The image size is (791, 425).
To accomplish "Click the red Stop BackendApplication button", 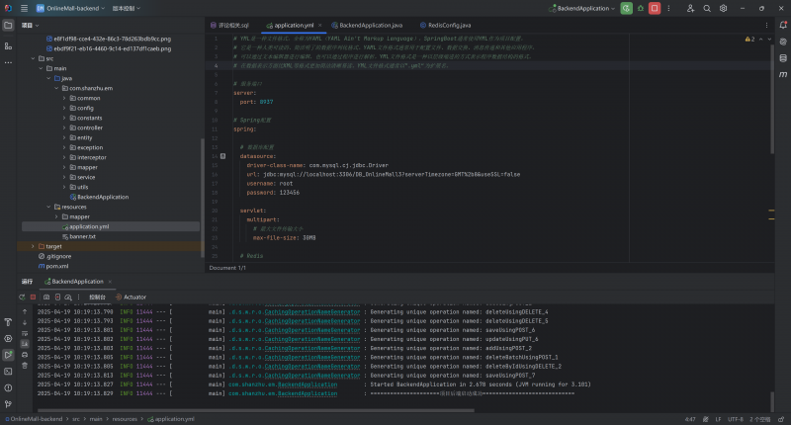I will coord(655,8).
